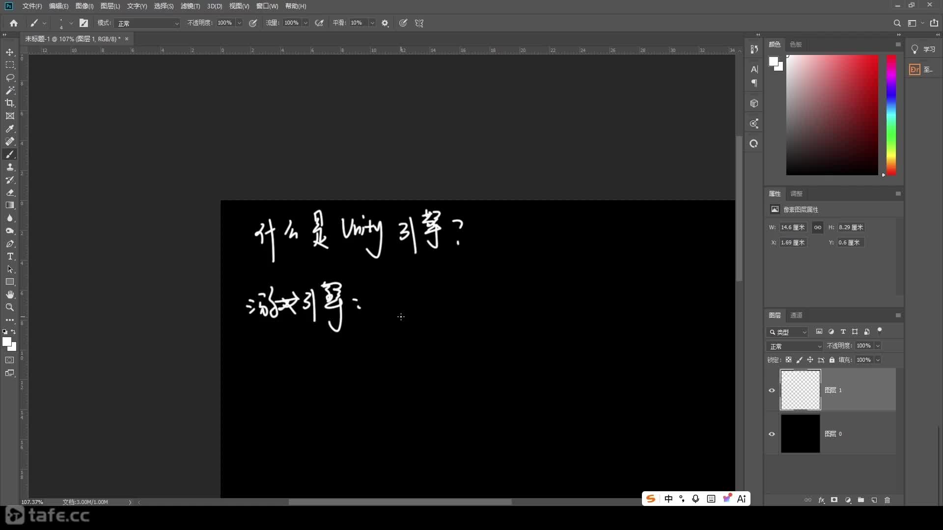943x530 pixels.
Task: Select the Zoom tool
Action: pos(10,307)
